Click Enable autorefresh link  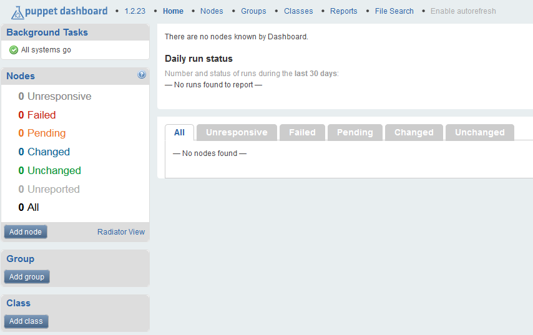pyautogui.click(x=463, y=11)
